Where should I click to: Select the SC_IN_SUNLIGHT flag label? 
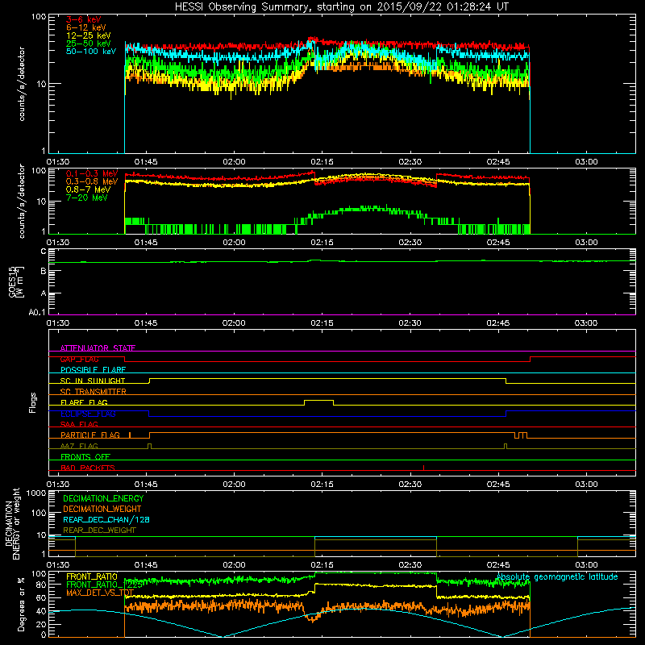tap(93, 381)
